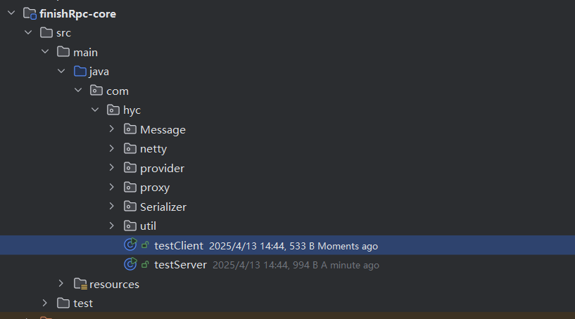Click the green lock icon beside testClient

(145, 245)
